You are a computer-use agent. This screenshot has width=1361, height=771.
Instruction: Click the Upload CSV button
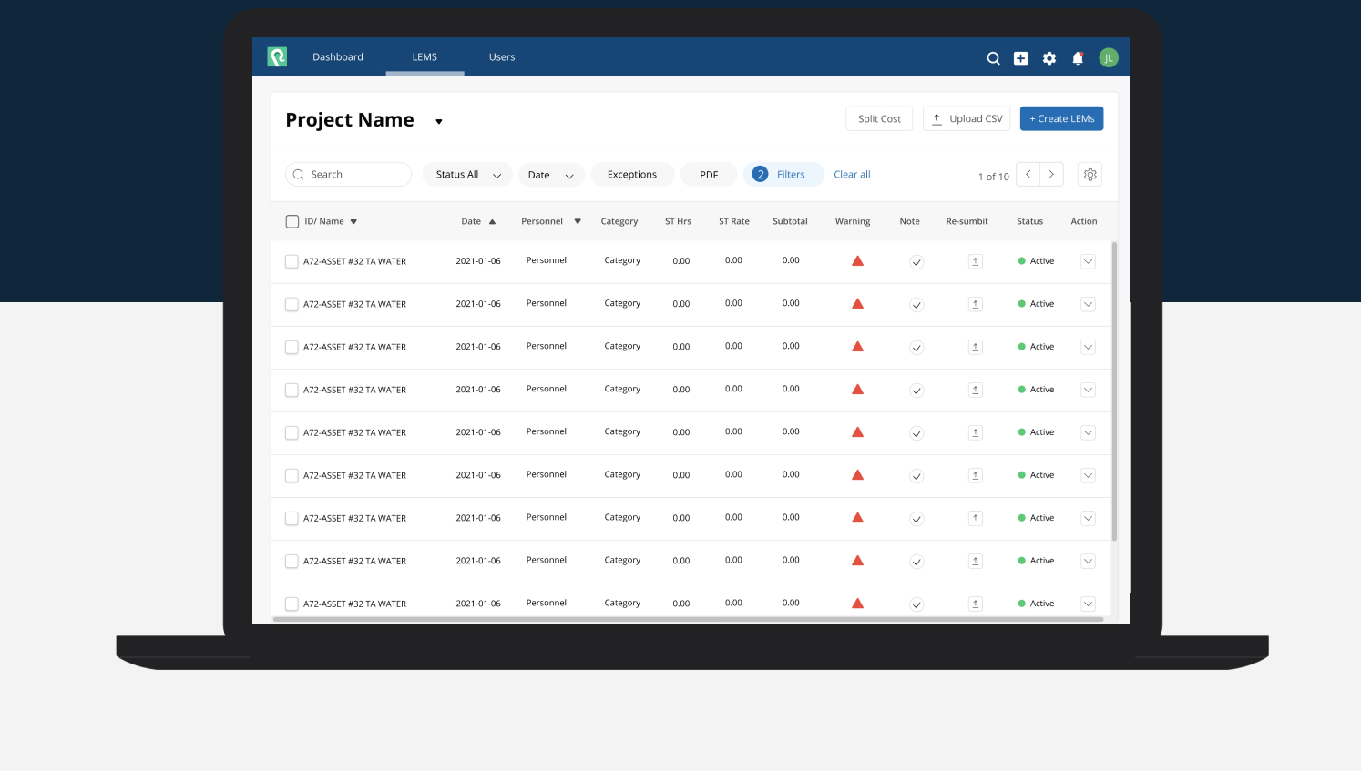coord(967,118)
